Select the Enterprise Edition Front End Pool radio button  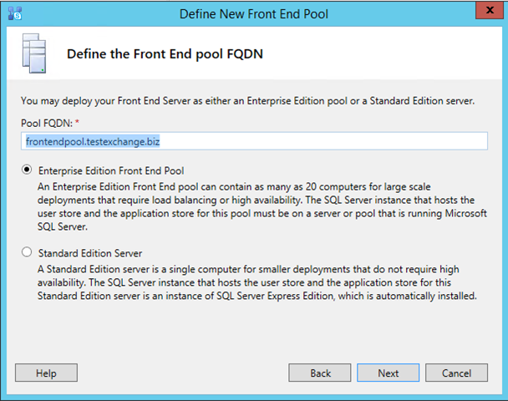[27, 170]
